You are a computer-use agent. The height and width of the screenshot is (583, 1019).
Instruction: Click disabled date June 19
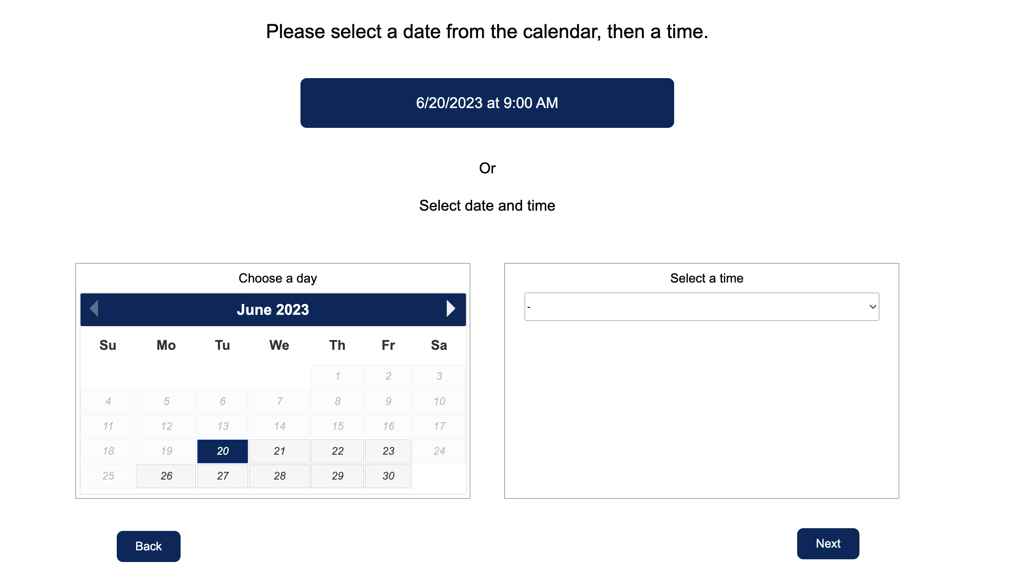[x=166, y=451]
